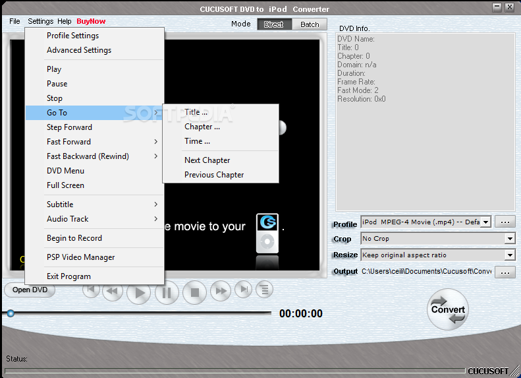Switch to Direct mode

point(273,24)
